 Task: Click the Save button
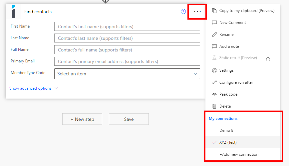pyautogui.click(x=129, y=119)
